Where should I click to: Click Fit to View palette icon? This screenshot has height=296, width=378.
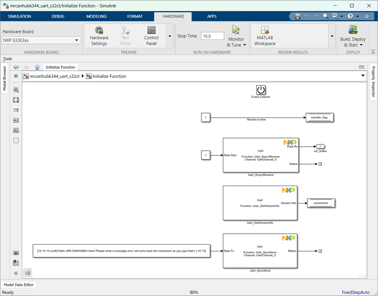(16, 100)
